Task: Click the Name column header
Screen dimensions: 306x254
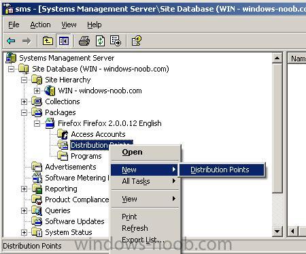Action: tap(297, 59)
